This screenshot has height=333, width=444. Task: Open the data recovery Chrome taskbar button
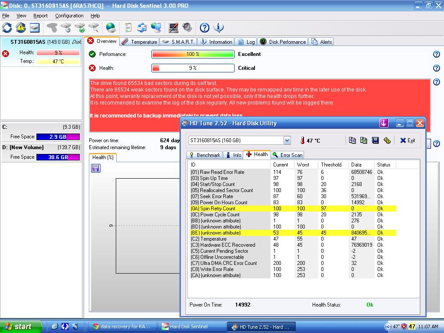click(x=123, y=326)
